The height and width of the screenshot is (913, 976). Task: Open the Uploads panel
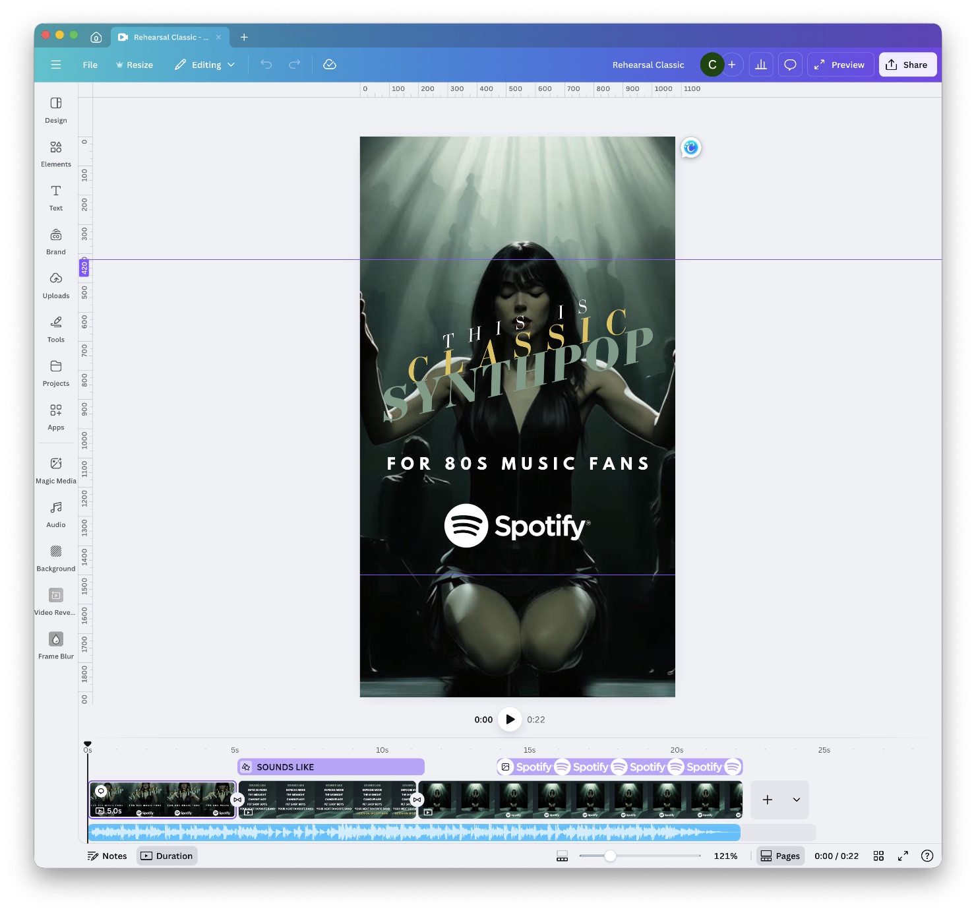pyautogui.click(x=55, y=284)
